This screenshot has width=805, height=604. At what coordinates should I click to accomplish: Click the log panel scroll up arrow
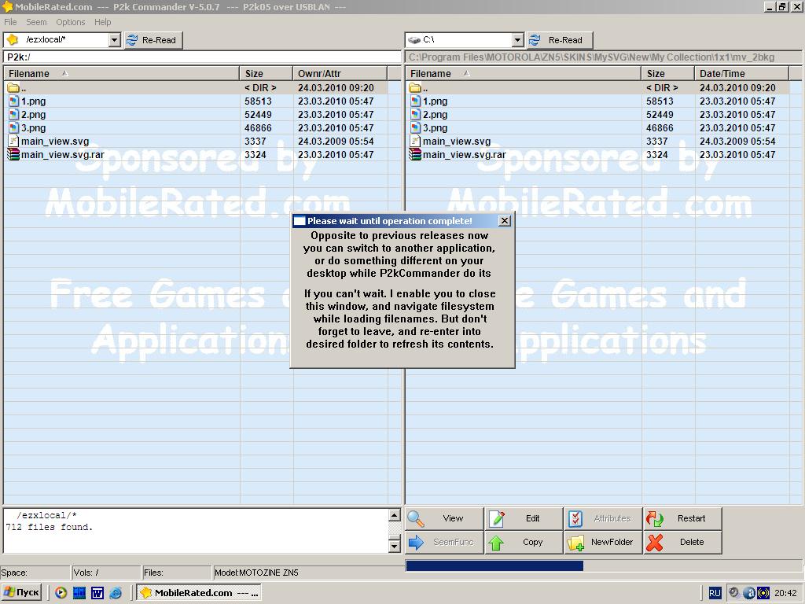395,515
